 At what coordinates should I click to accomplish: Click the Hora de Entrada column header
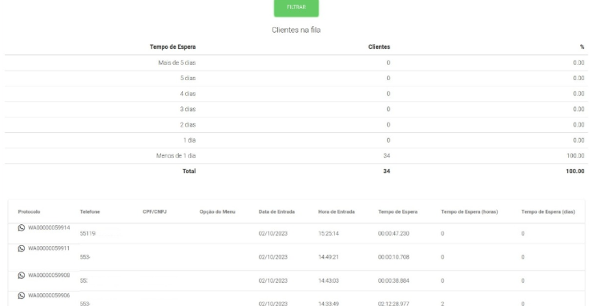click(x=337, y=211)
